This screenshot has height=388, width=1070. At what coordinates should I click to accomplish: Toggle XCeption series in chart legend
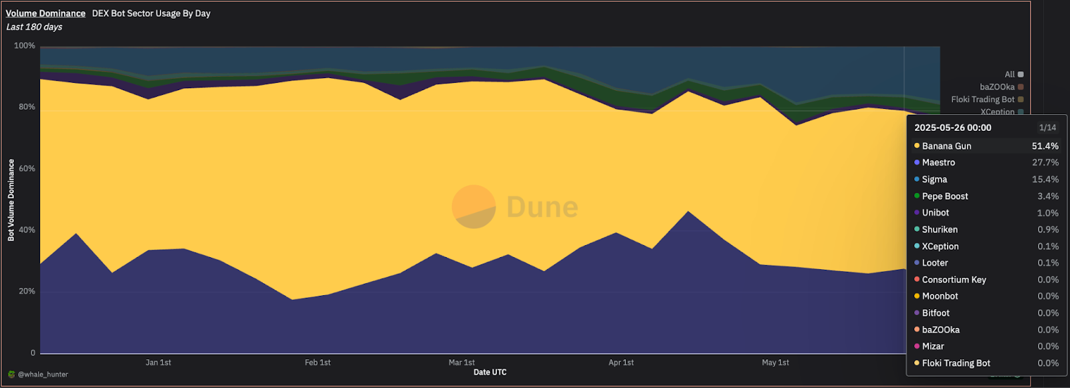1002,112
